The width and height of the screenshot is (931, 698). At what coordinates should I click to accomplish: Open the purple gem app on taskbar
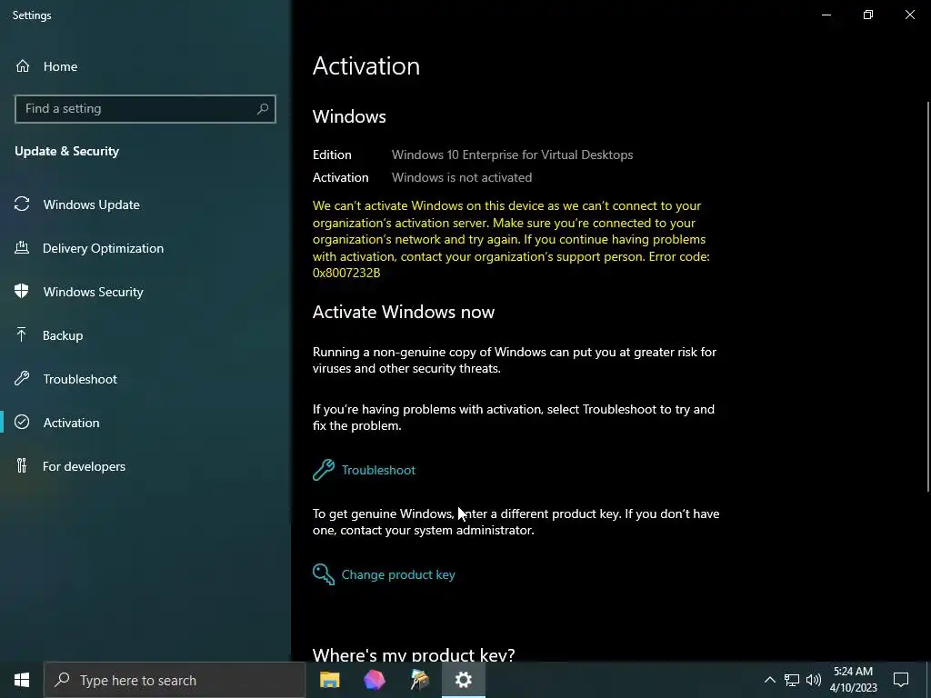375,680
